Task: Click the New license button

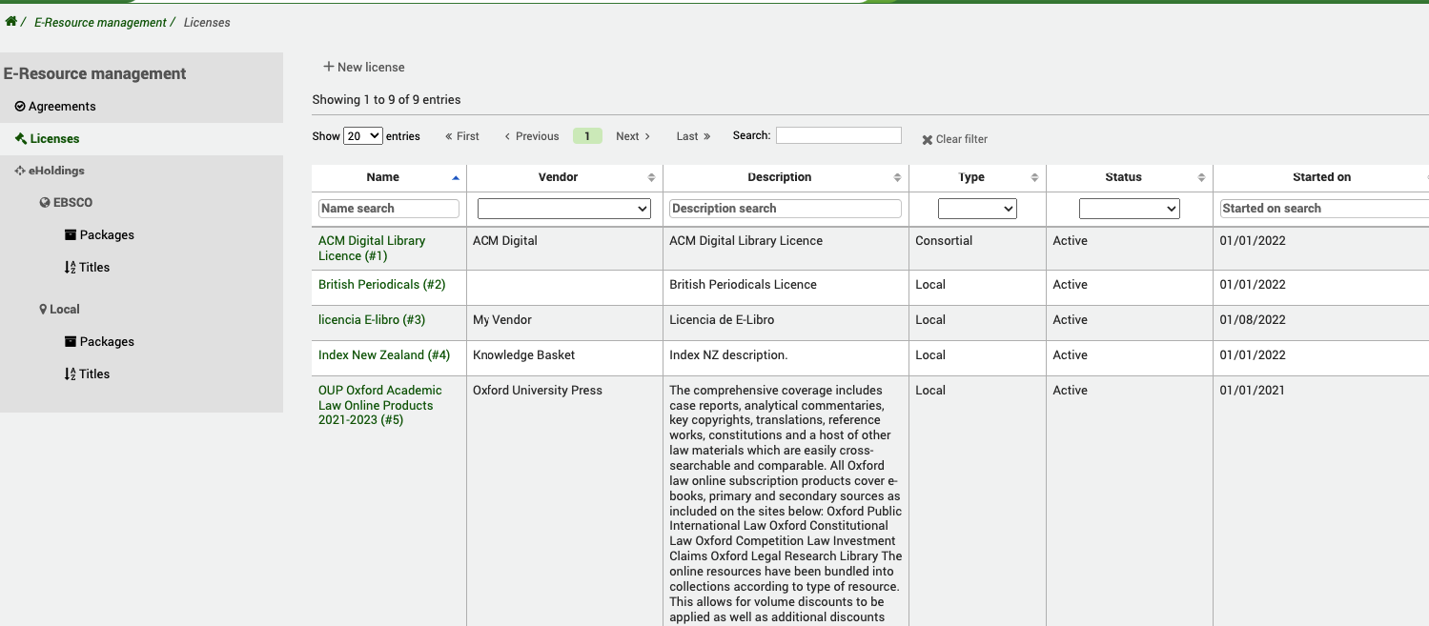Action: click(363, 67)
